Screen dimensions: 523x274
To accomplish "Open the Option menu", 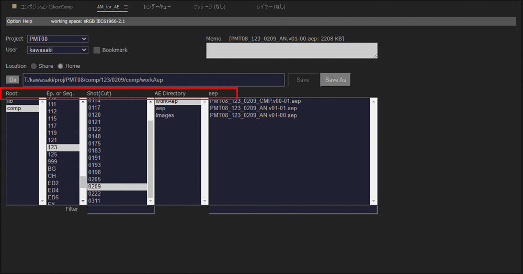I will tap(14, 21).
